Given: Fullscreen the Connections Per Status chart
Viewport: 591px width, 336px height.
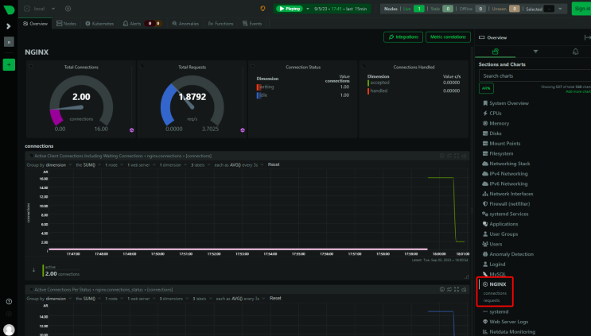Looking at the screenshot, I should (457, 289).
